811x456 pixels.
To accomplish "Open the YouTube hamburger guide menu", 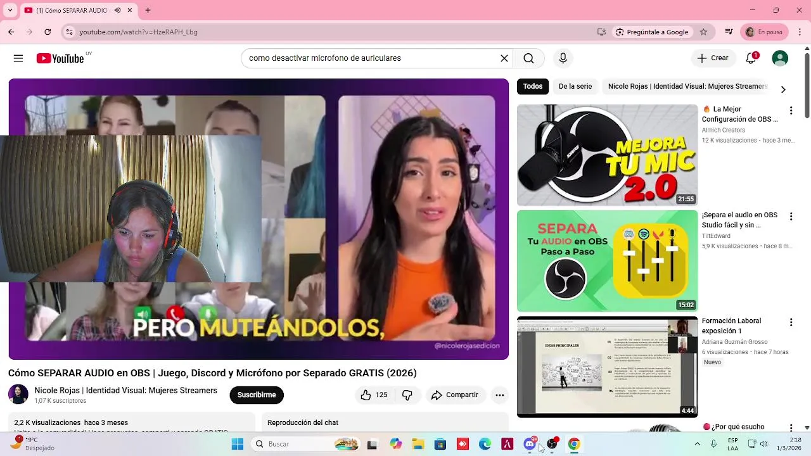I will [18, 58].
